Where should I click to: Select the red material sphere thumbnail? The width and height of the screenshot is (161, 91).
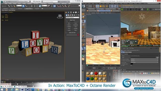[x=96, y=74]
